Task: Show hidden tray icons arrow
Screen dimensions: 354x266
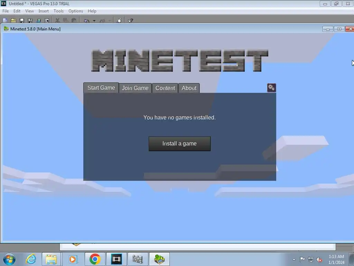Action: pos(294,259)
